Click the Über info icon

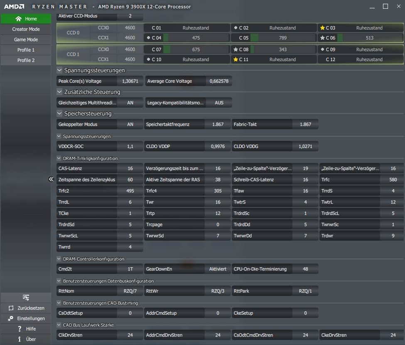20,339
